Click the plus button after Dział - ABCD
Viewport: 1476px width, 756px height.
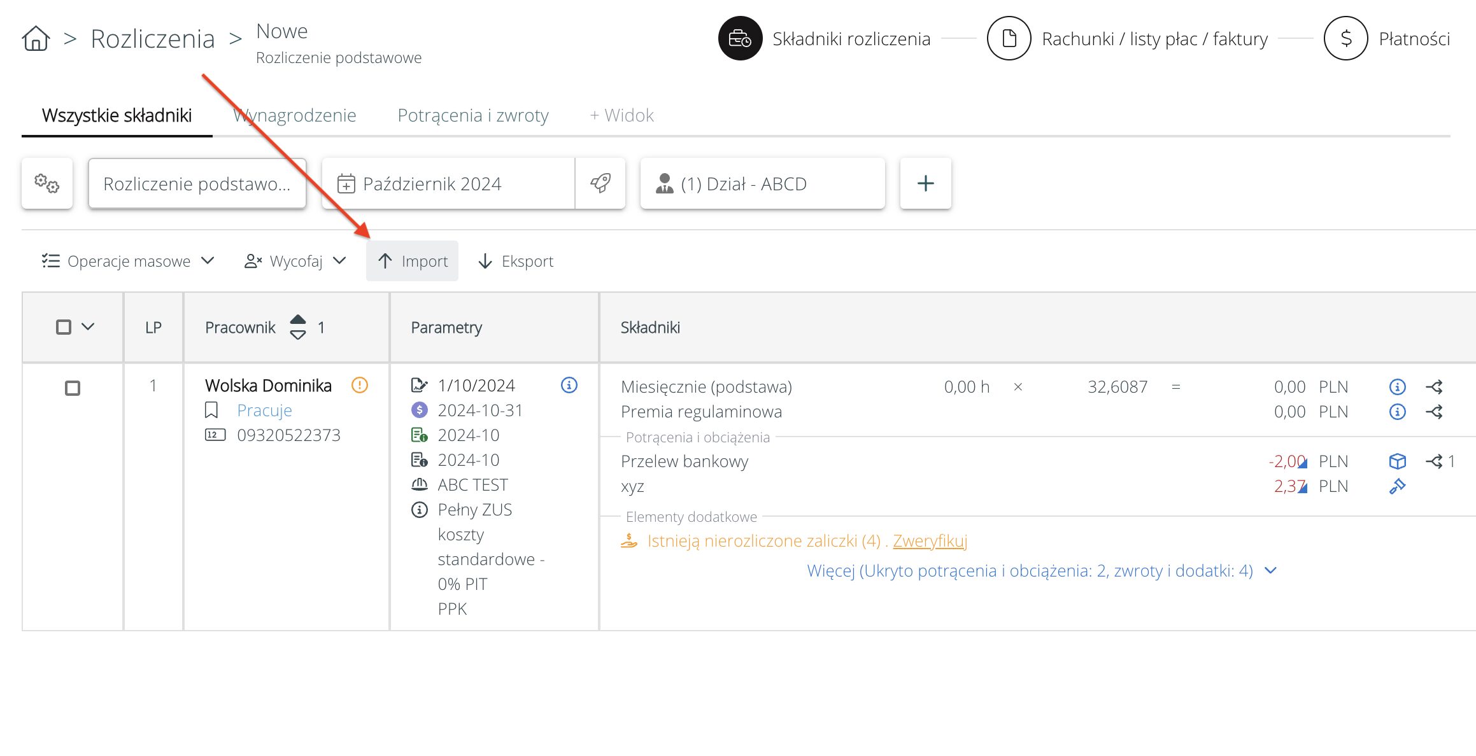pyautogui.click(x=925, y=184)
